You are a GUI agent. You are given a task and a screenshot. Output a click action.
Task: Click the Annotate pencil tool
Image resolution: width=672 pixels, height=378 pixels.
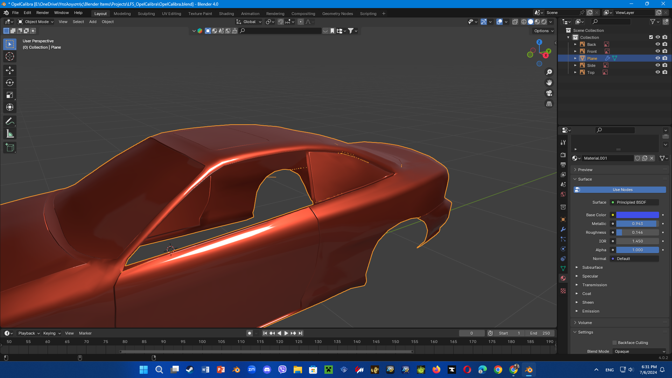10,121
